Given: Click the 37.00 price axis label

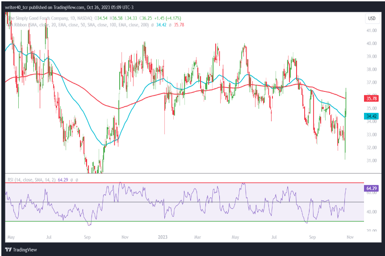Looking at the screenshot, I should point(372,83).
